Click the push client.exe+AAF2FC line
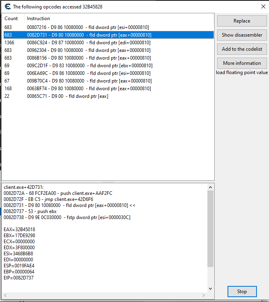Viewport: 269px width, 302px height. (x=58, y=193)
